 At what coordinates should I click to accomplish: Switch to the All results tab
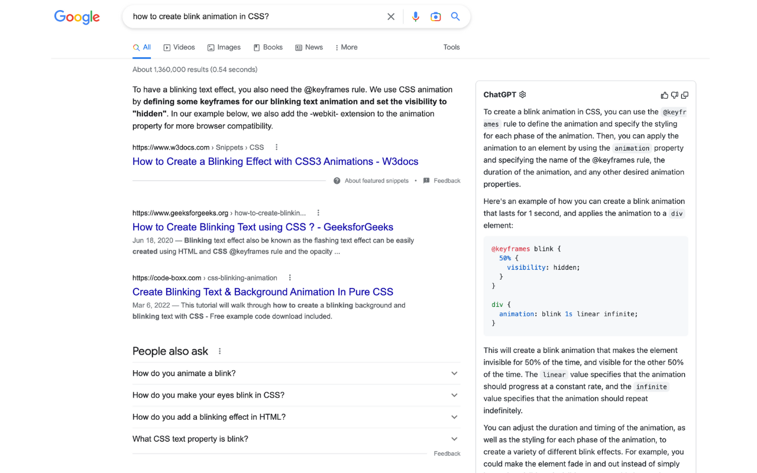[x=142, y=47]
